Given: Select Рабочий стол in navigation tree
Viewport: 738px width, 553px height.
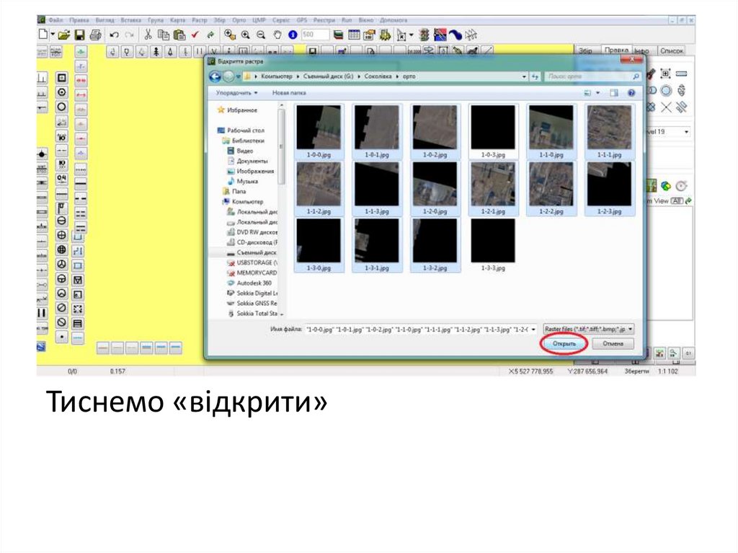Looking at the screenshot, I should pyautogui.click(x=241, y=130).
